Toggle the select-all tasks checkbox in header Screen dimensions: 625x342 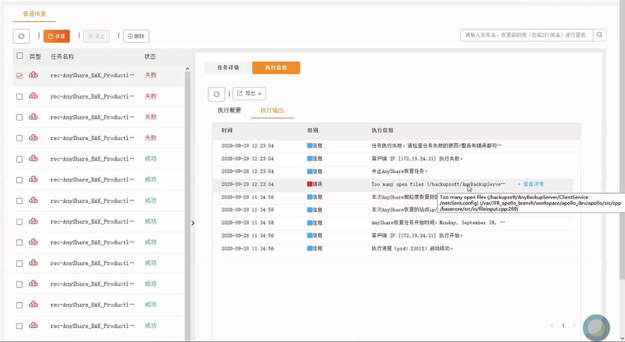(20, 56)
